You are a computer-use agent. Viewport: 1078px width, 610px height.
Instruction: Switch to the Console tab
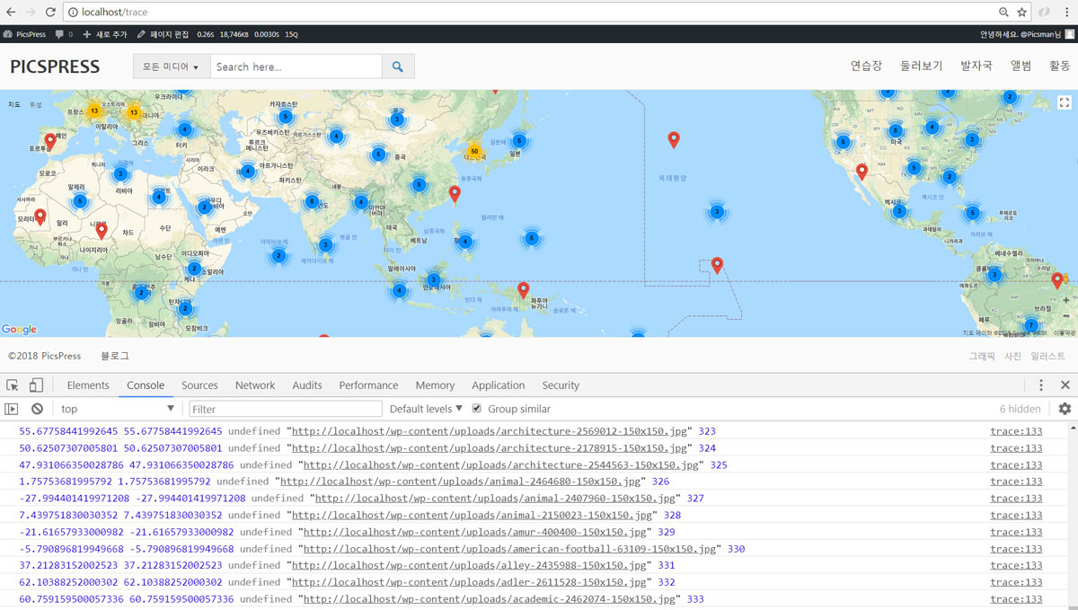146,385
